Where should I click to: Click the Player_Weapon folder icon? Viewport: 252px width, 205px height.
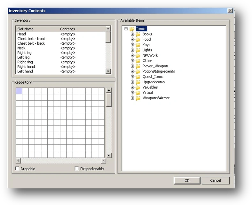138,66
